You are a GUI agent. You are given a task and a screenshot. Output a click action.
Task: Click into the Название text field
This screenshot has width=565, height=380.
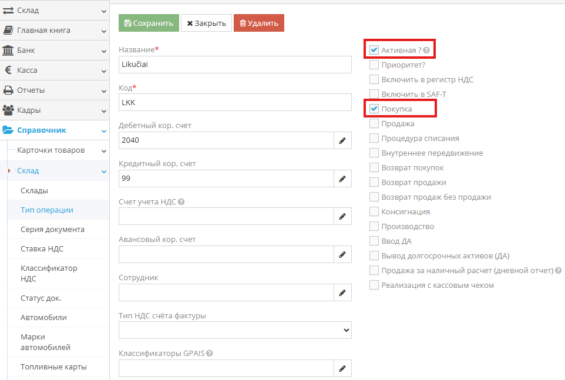235,65
